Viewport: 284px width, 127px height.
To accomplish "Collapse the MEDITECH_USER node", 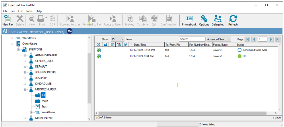I will pos(25,89).
